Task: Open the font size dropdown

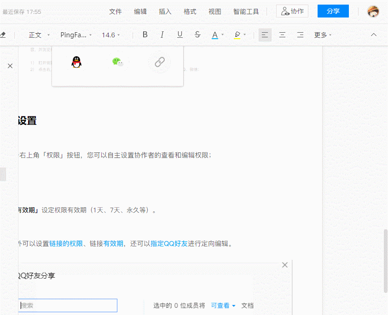Action: 110,34
